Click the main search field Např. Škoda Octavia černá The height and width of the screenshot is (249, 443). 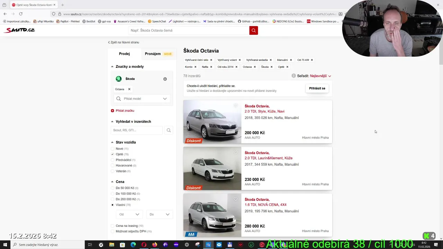click(189, 30)
